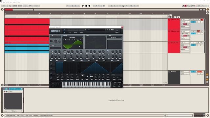Open track 2 Master output dropdown

(x=185, y=38)
